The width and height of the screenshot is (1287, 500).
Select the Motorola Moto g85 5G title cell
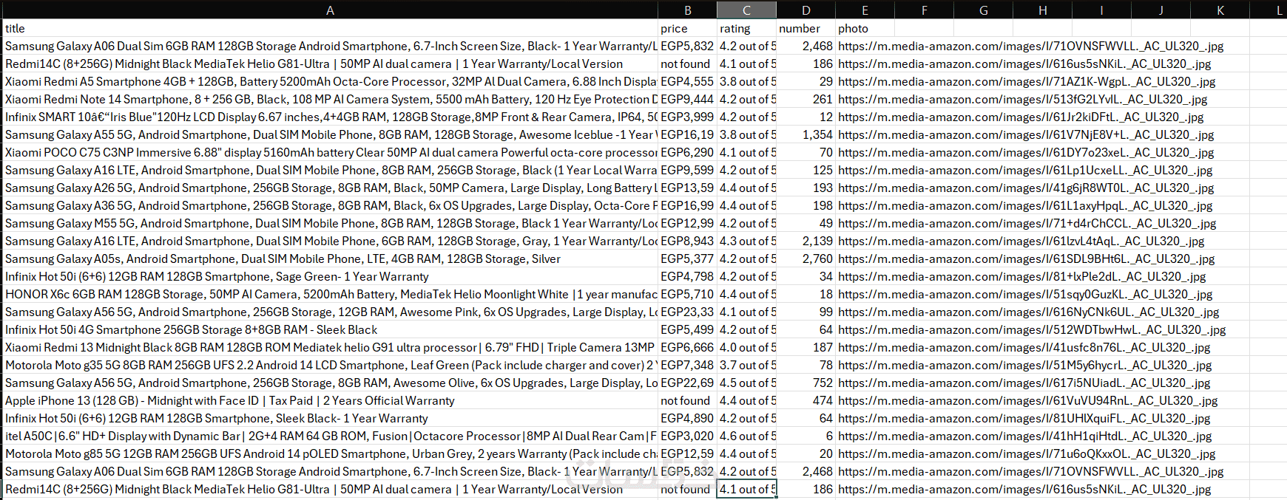(331, 453)
